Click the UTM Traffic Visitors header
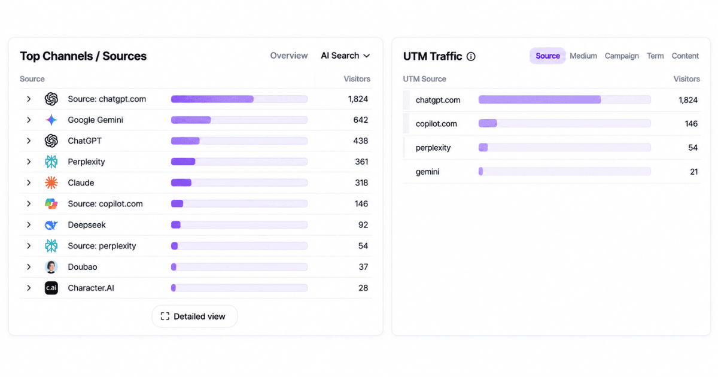The width and height of the screenshot is (718, 377). pos(686,79)
